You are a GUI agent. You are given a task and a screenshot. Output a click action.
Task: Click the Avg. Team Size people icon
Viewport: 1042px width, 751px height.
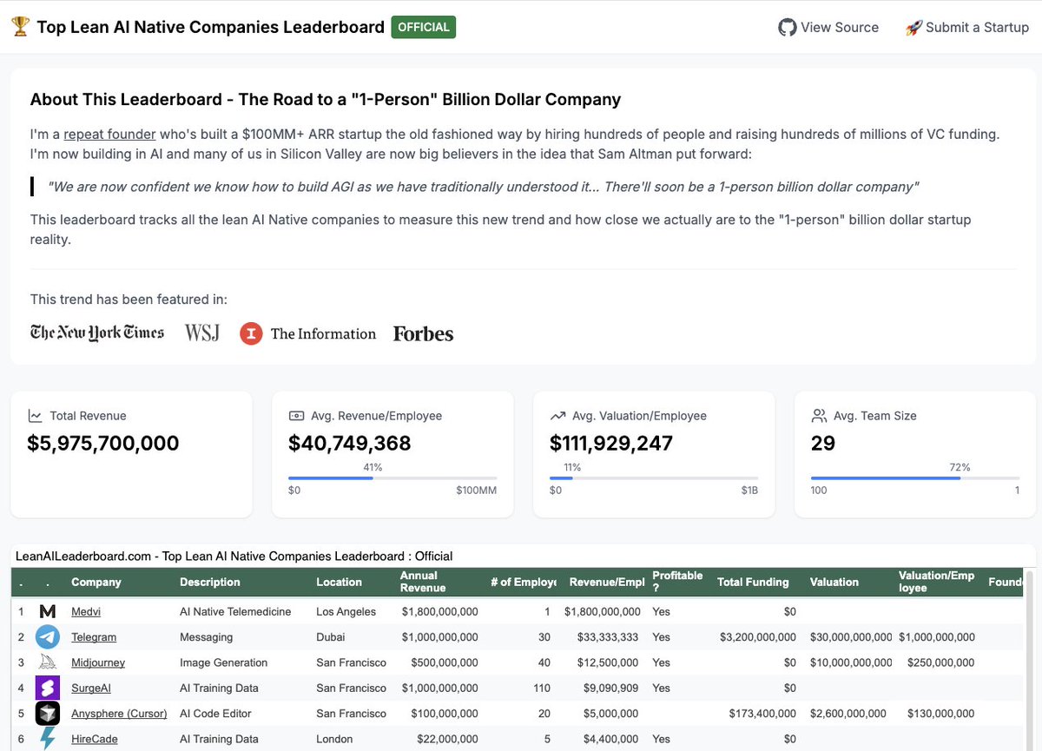pos(819,416)
